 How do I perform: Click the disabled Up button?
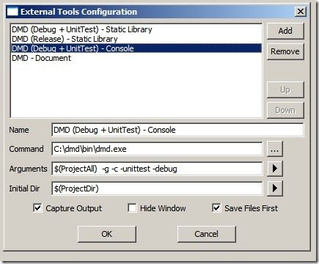coord(285,89)
